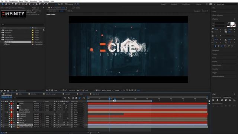Select the Selection tool
Viewport: 238px width, 134px height.
3,4
